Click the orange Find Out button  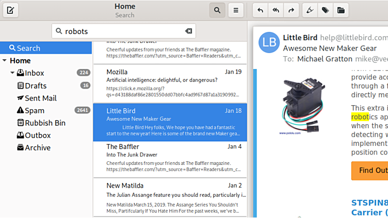pos(369,171)
